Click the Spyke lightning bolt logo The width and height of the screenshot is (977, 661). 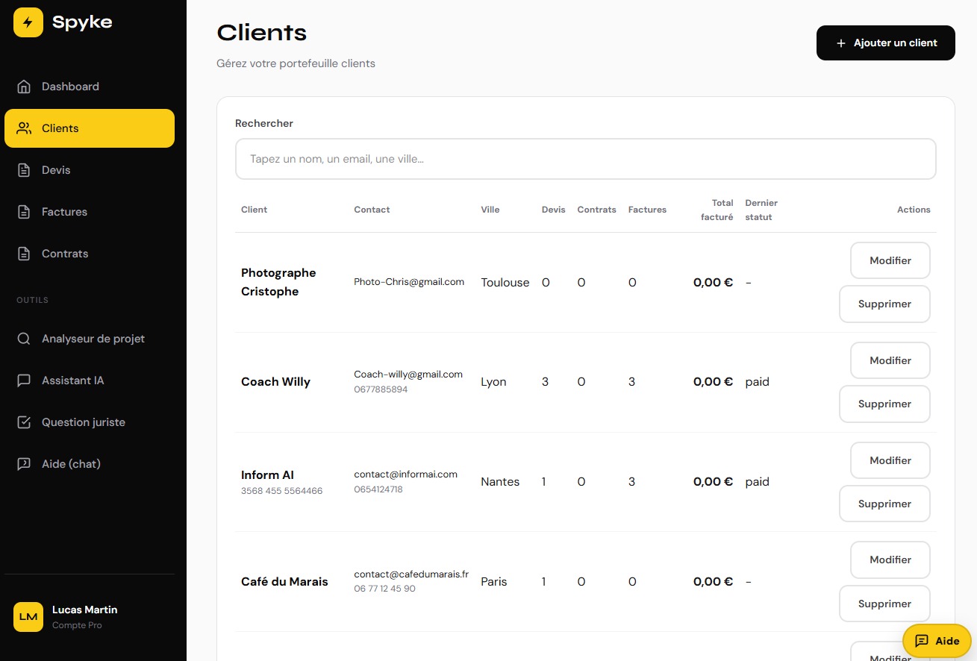click(x=28, y=22)
